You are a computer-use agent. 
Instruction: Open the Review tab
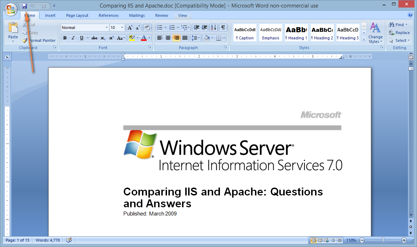point(162,15)
